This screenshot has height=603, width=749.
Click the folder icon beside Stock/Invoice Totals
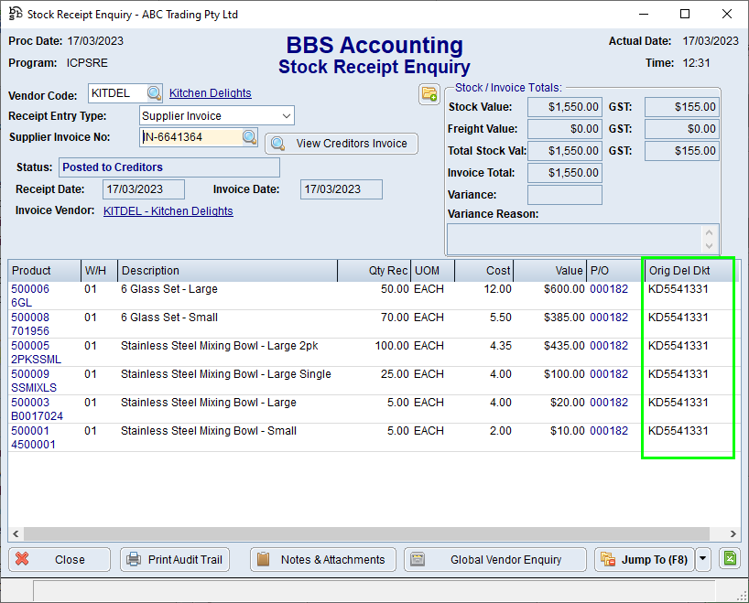point(429,94)
